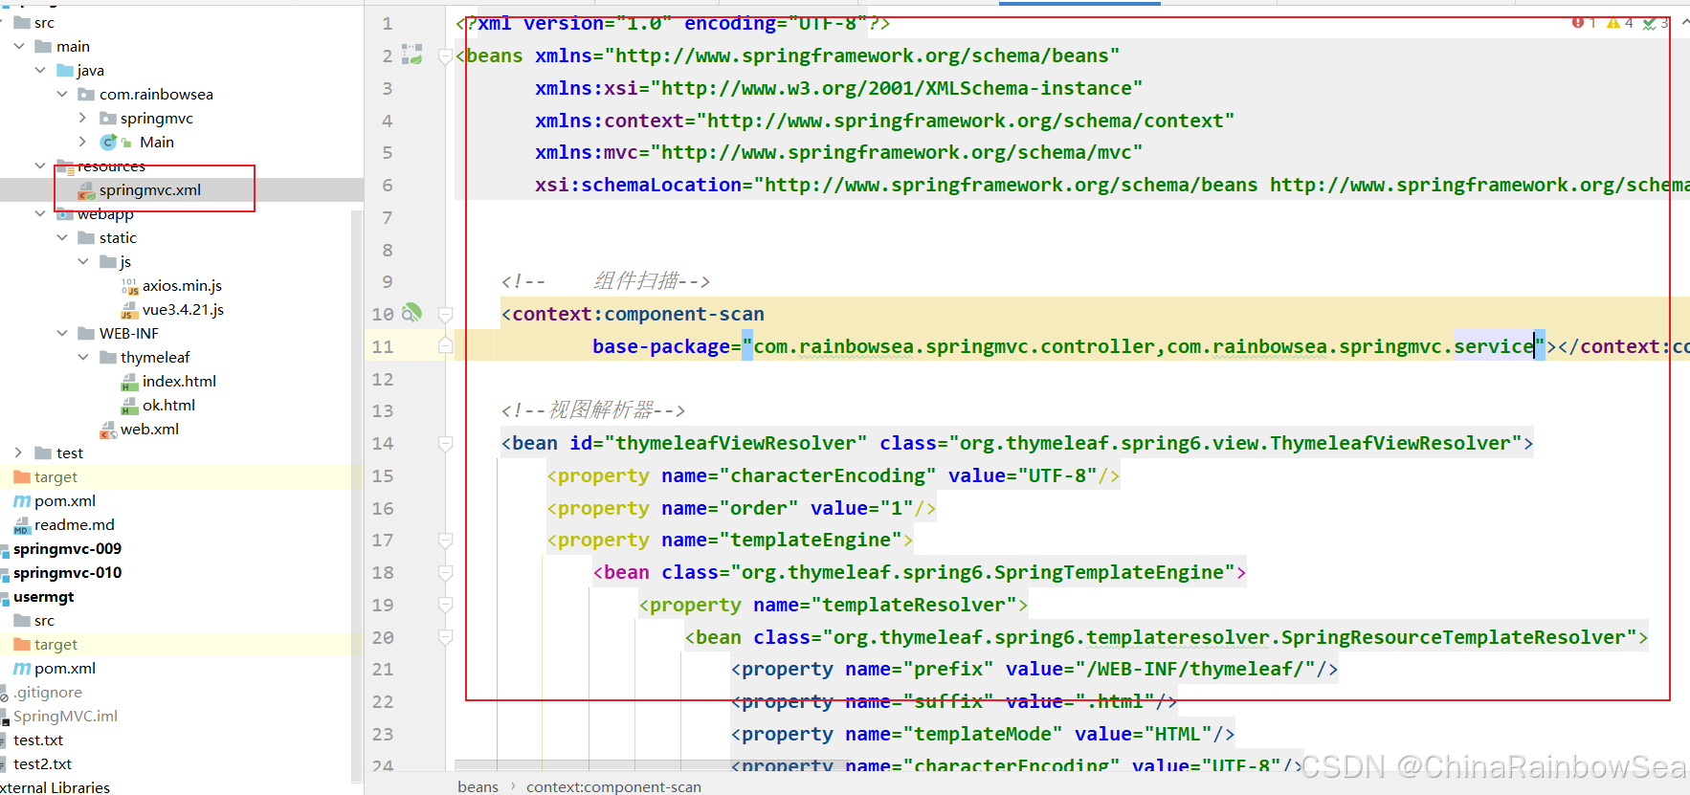Expand the test folder
The height and width of the screenshot is (795, 1690).
[x=18, y=453]
